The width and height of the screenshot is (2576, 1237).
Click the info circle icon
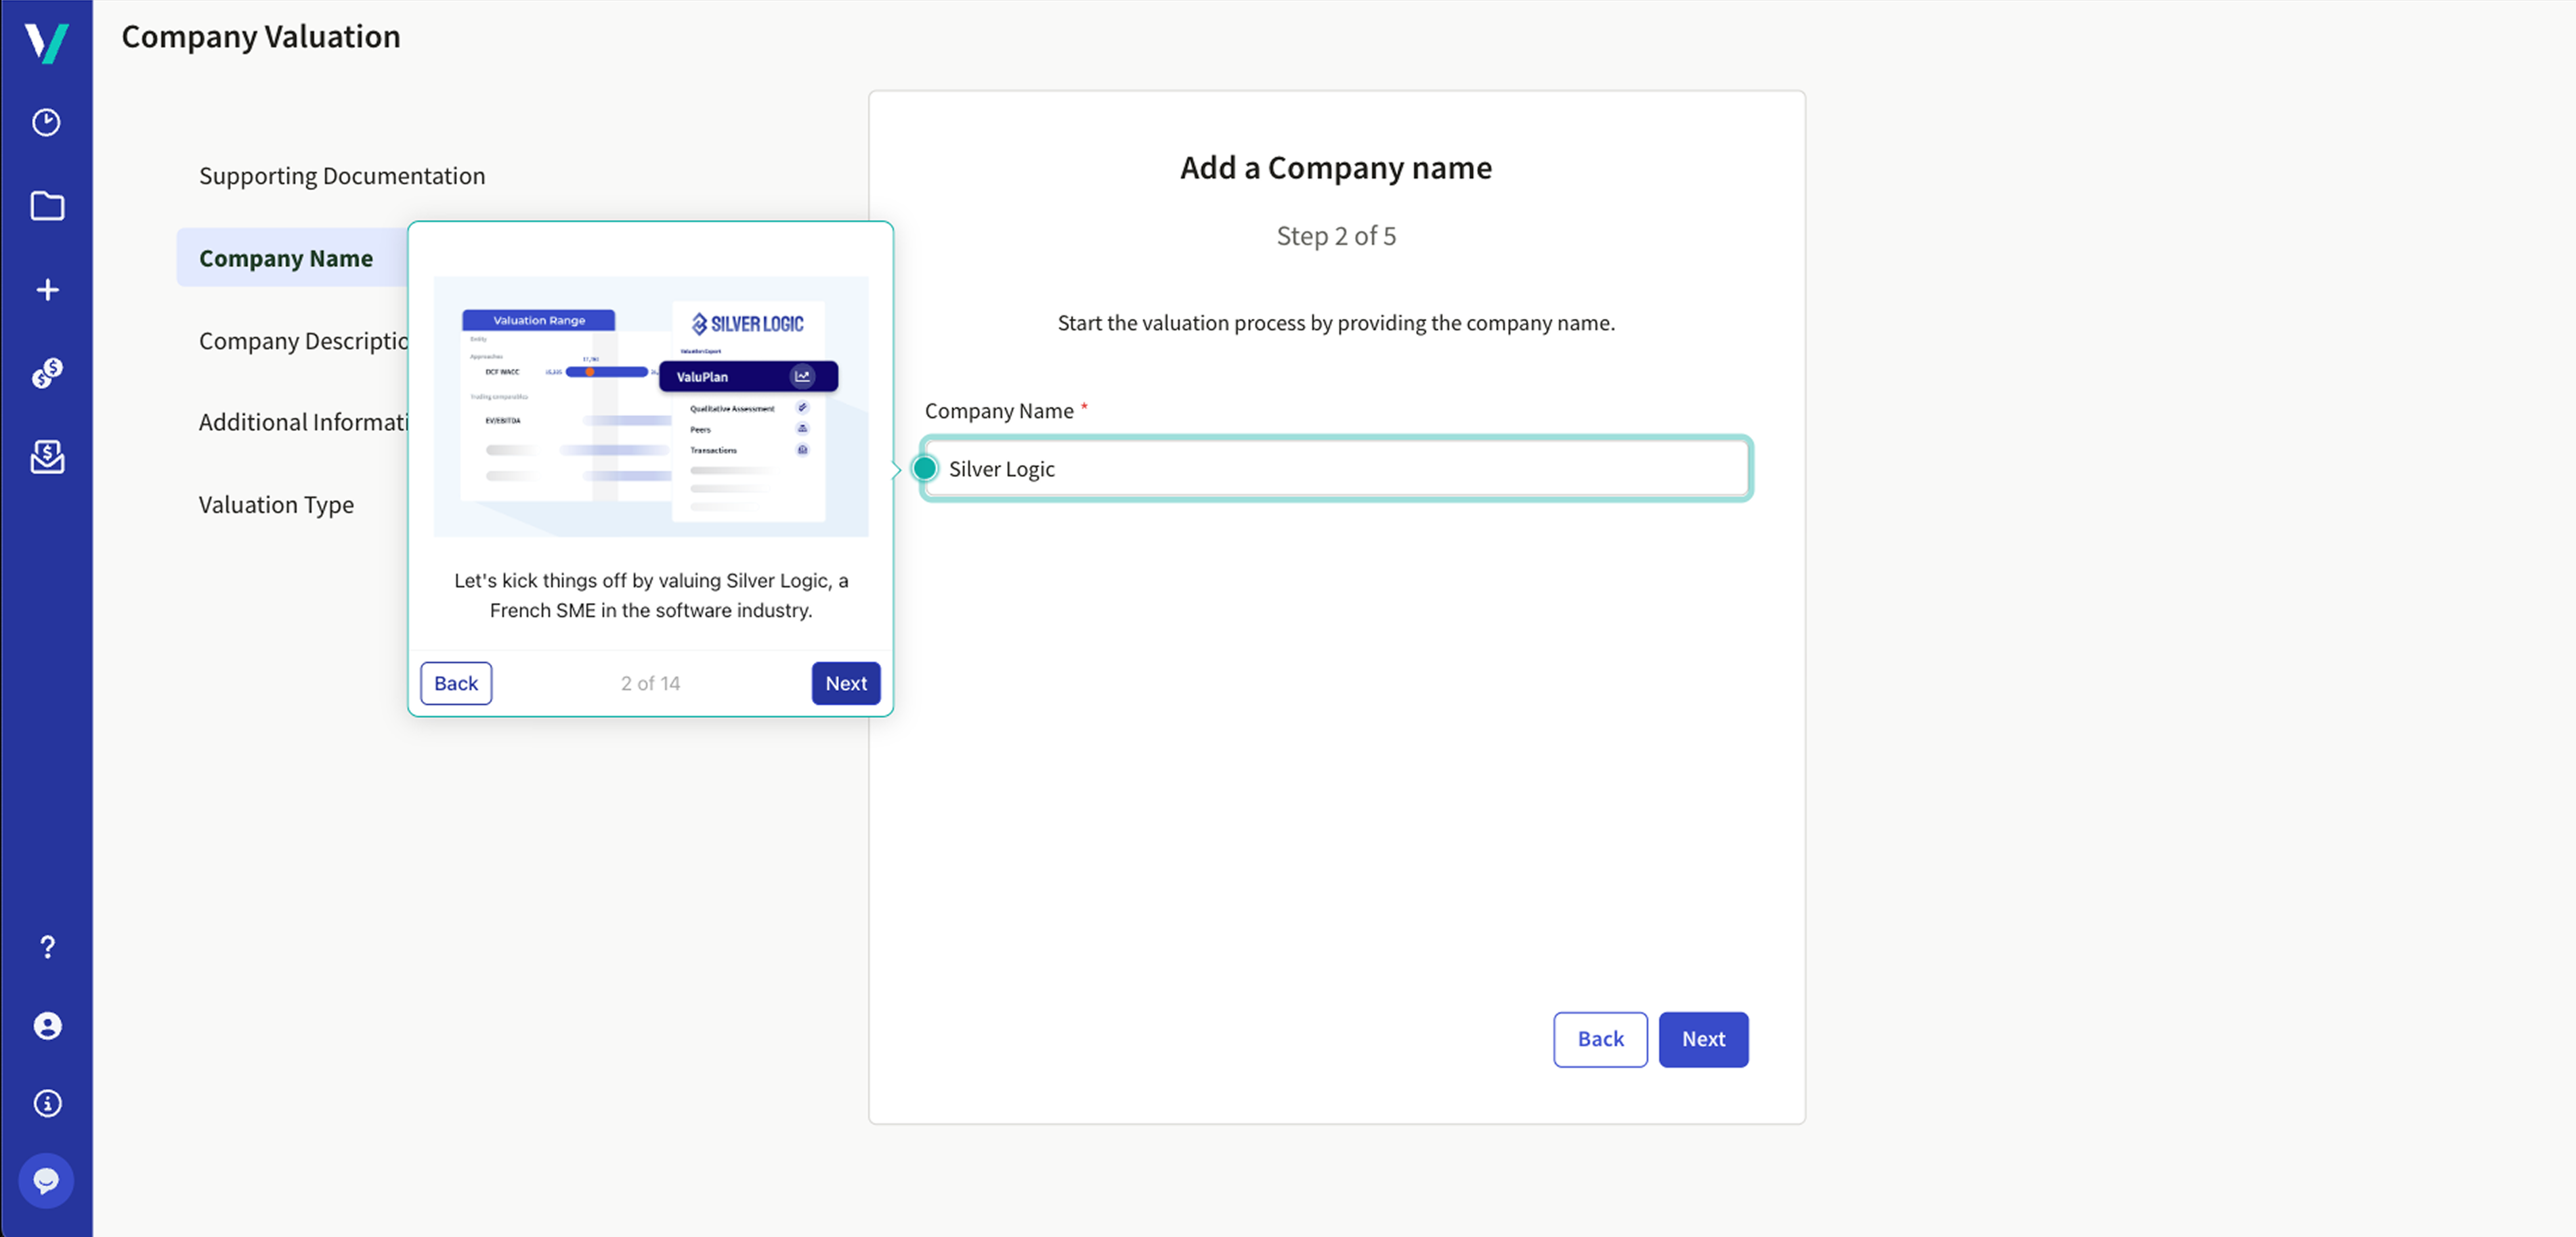(x=46, y=1103)
